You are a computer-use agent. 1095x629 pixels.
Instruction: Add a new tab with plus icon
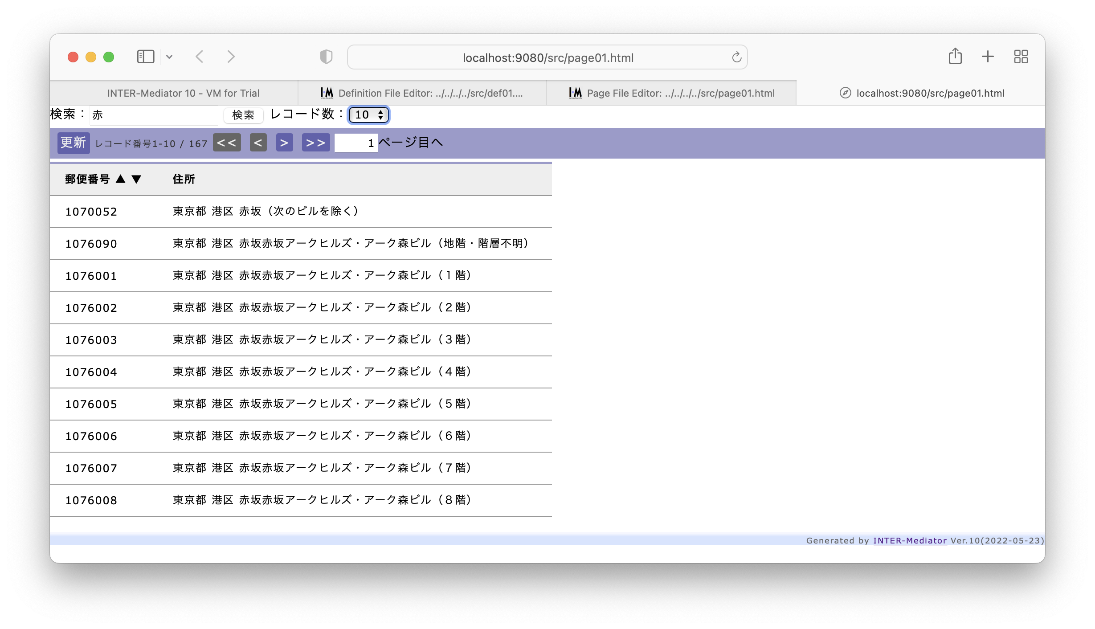(x=988, y=57)
